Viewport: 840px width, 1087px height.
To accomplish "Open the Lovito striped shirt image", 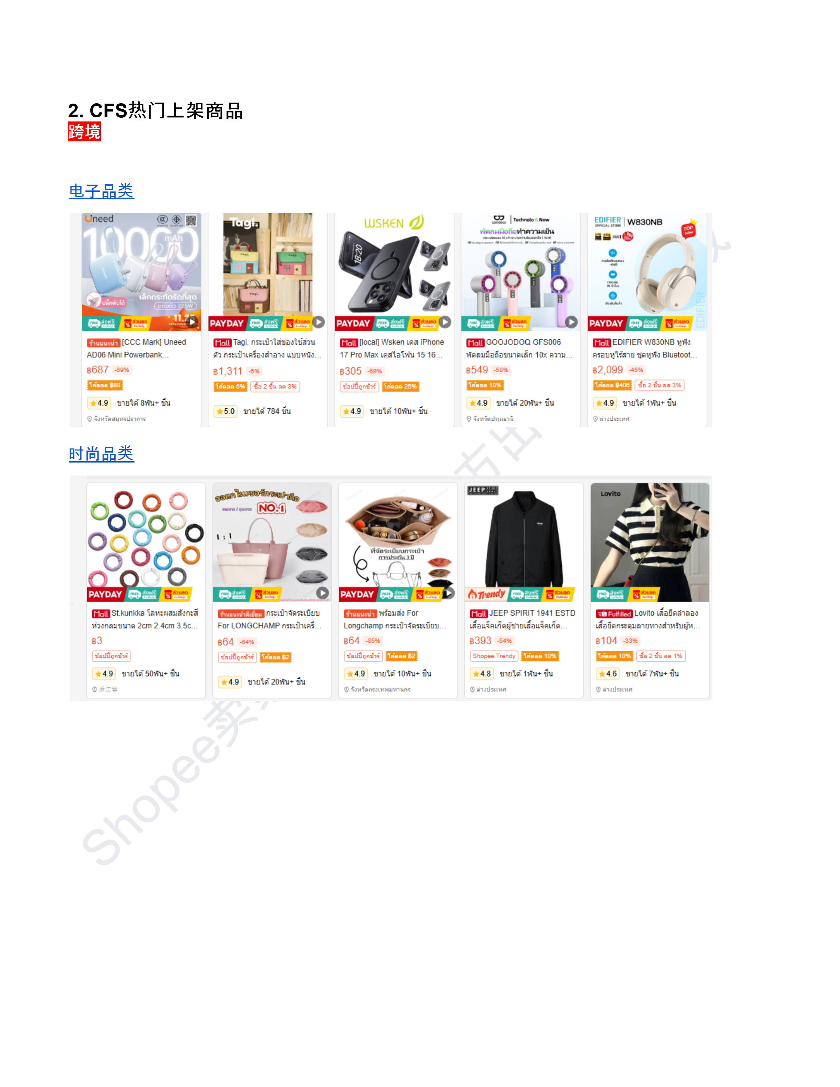I will (x=650, y=542).
